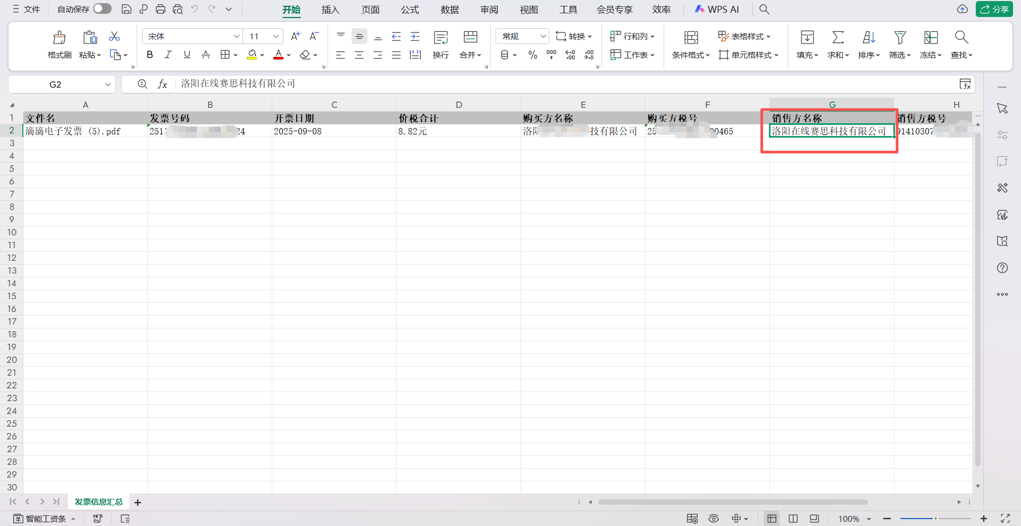Click the sidebar Settings sliders icon
Screen dimensions: 1021x526
[x=1002, y=135]
